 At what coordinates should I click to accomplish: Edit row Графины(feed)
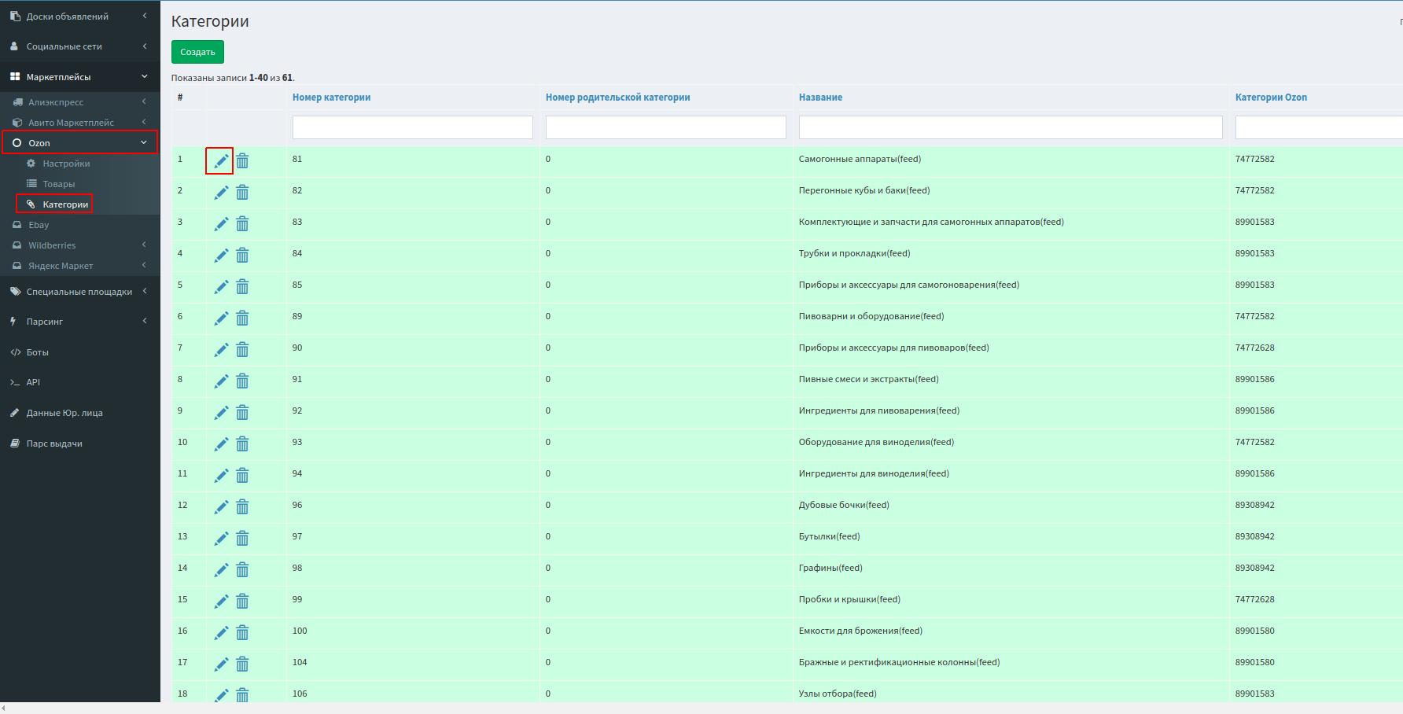point(221,570)
